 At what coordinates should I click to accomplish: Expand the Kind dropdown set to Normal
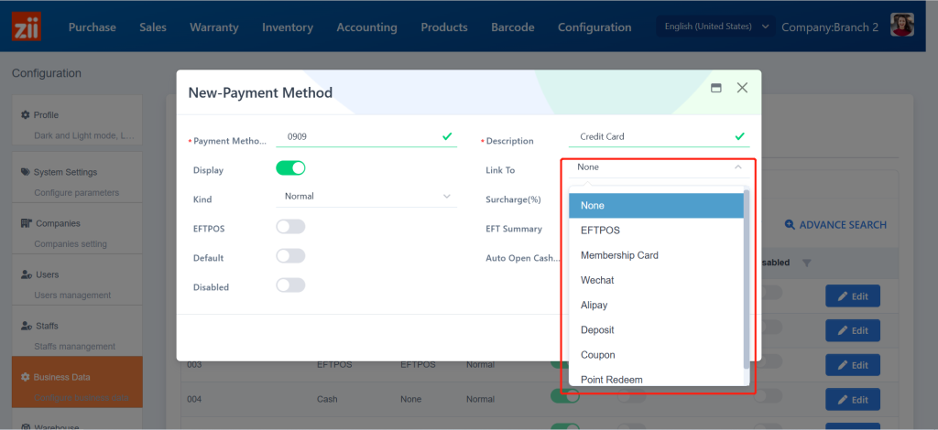[366, 197]
